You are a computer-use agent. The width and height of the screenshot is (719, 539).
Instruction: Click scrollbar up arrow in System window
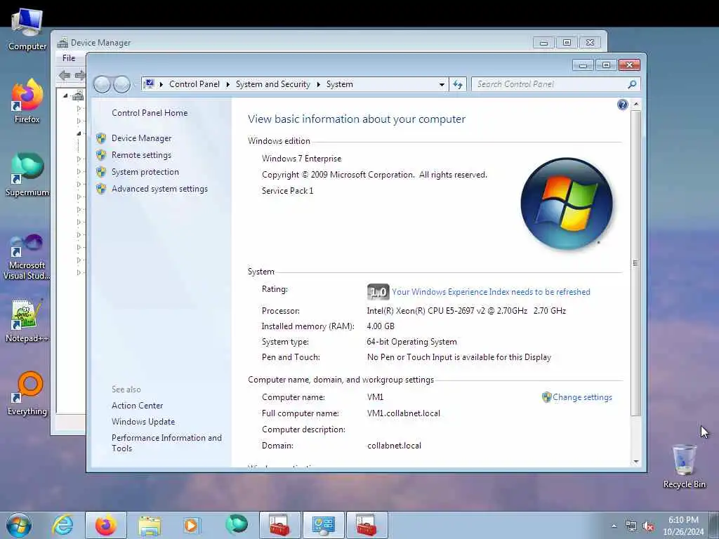[x=635, y=105]
